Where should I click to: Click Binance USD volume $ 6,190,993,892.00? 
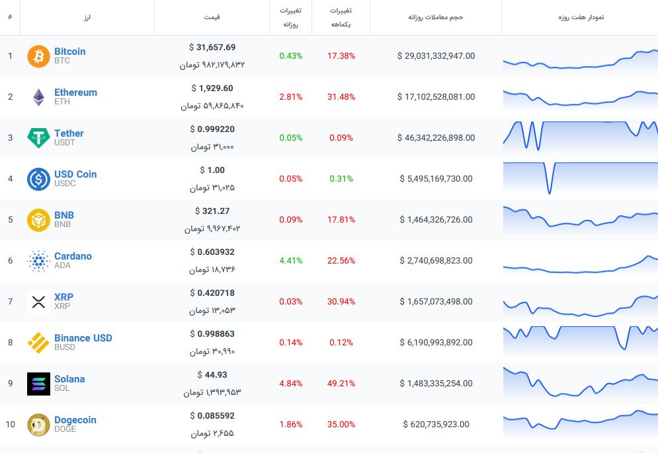[x=436, y=343]
